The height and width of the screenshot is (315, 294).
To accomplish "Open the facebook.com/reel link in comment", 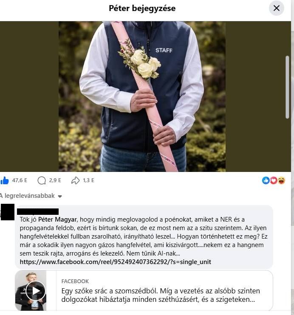I will point(116,262).
